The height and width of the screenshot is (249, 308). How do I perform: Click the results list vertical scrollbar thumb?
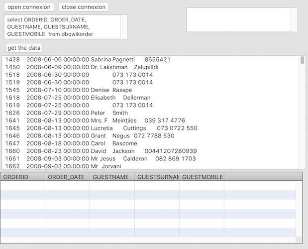coord(302,61)
